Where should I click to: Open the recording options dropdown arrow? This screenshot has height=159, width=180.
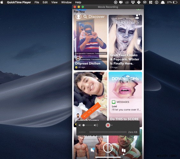[x=112, y=125]
